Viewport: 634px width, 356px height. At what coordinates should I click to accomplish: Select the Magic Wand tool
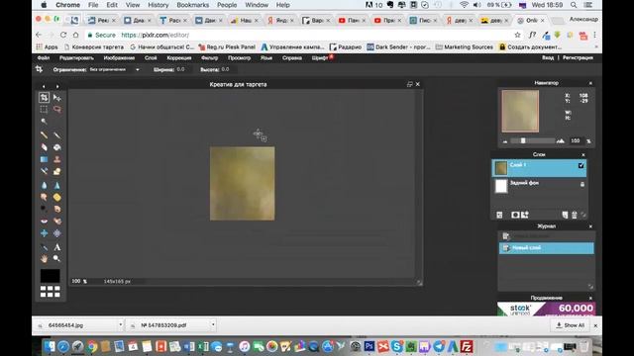(x=44, y=121)
